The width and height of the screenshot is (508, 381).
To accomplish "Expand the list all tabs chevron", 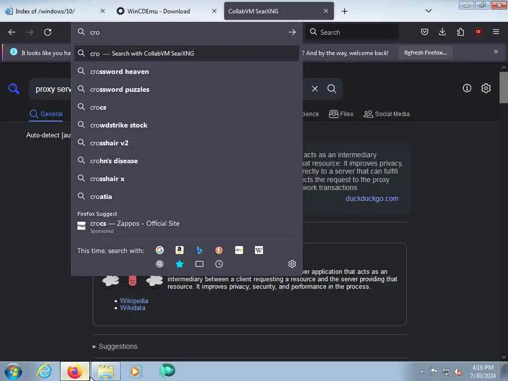I will click(428, 11).
